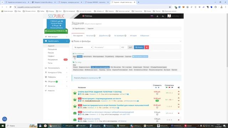Screen dimensions: 228x128
Task: Open the Регистрация с подтверждением на почте task
Action: [101, 98]
